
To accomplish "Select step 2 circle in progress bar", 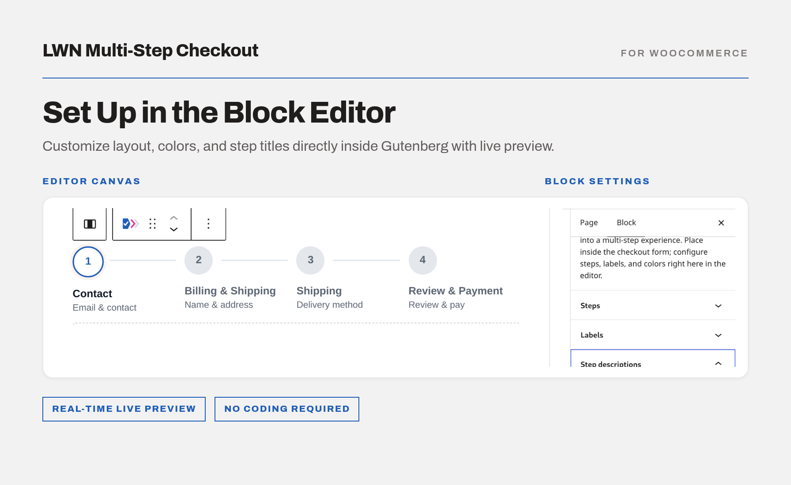I will [199, 260].
